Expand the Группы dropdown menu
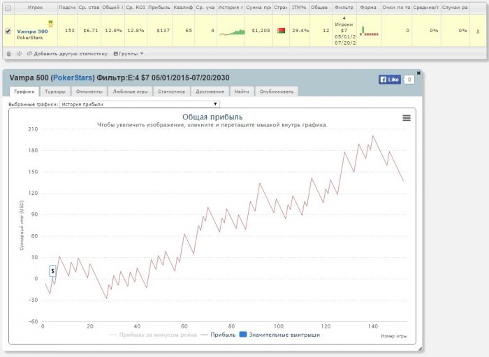 [x=129, y=53]
